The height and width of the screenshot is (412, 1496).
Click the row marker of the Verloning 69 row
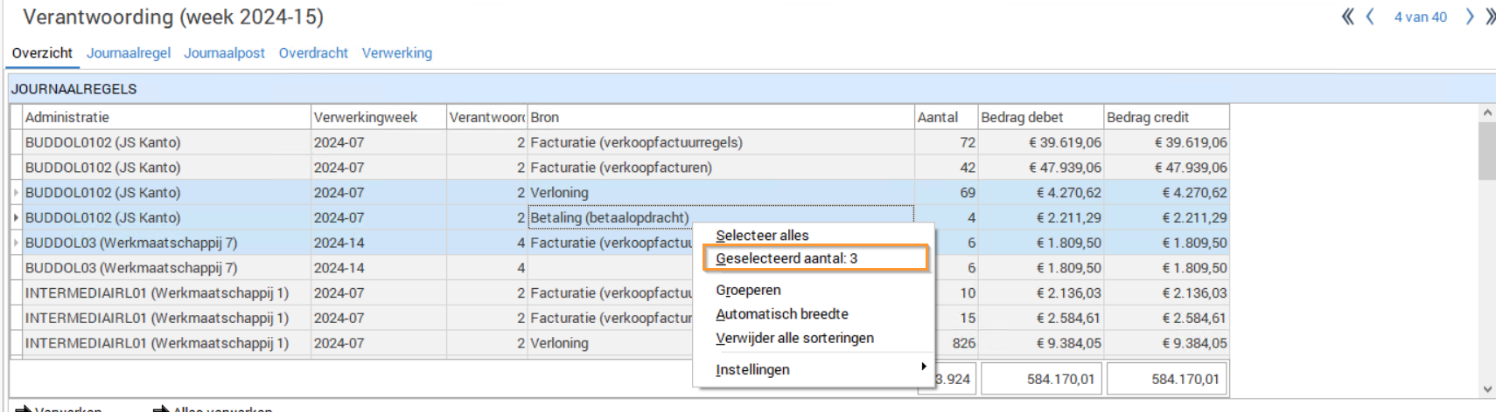coord(17,193)
